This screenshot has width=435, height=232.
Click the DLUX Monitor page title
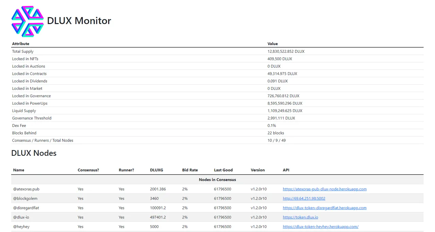pyautogui.click(x=79, y=21)
